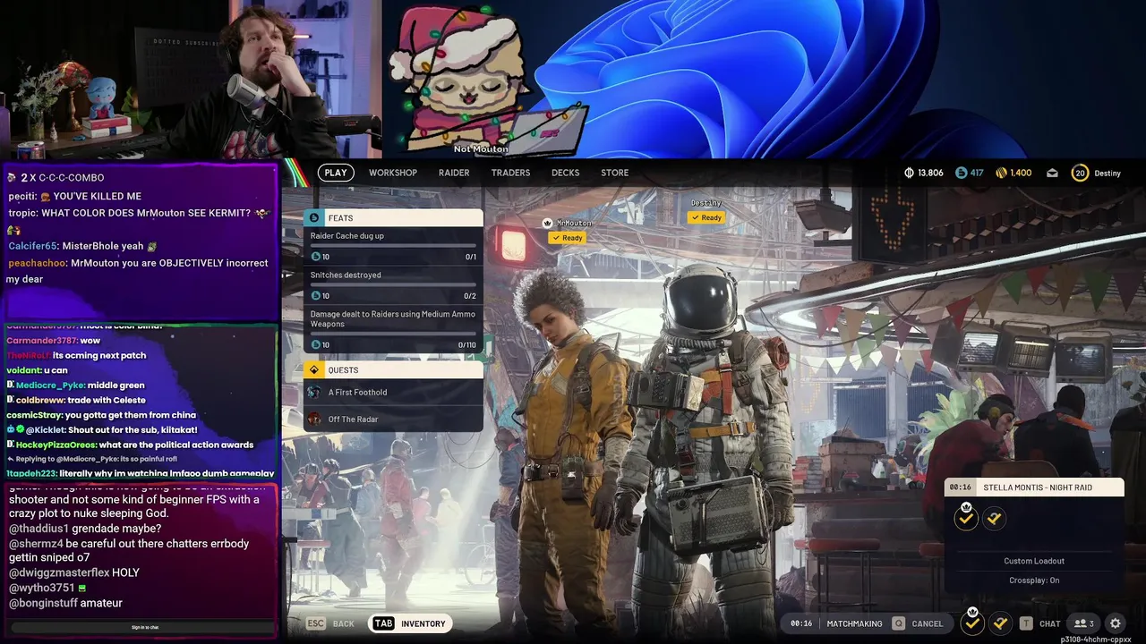Click the bottom-bar party leader ready check
This screenshot has height=644, width=1146.
tap(972, 623)
